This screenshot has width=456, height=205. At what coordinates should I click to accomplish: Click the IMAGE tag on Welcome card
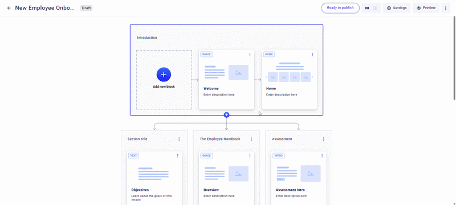[206, 54]
